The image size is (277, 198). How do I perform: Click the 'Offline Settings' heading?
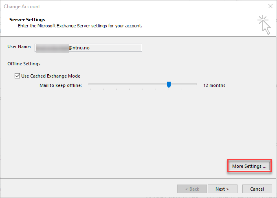click(x=24, y=64)
